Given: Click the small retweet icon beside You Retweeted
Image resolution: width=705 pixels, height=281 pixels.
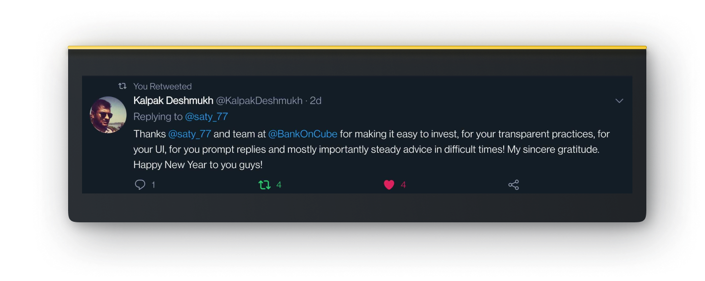Looking at the screenshot, I should [122, 86].
